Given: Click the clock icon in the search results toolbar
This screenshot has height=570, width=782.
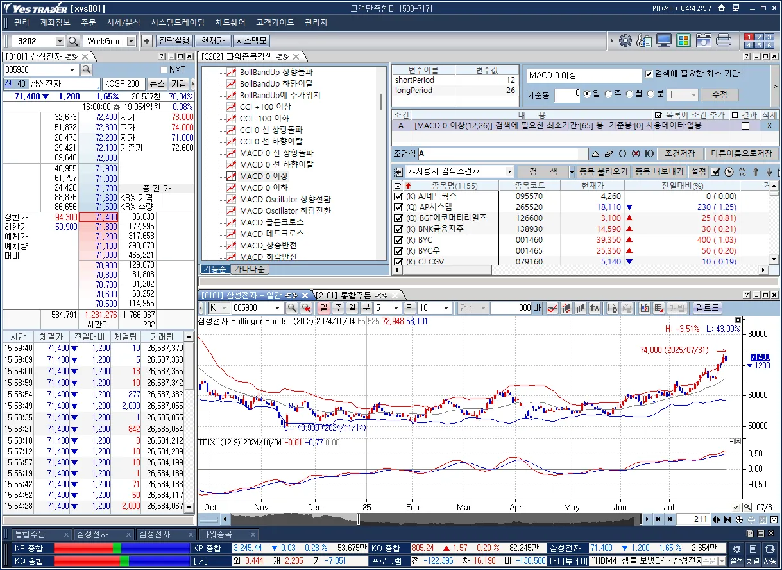Looking at the screenshot, I should [x=729, y=172].
